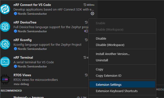Click the mcu-debug publisher name
Viewport: 164px width, 98px height.
[x=21, y=84]
